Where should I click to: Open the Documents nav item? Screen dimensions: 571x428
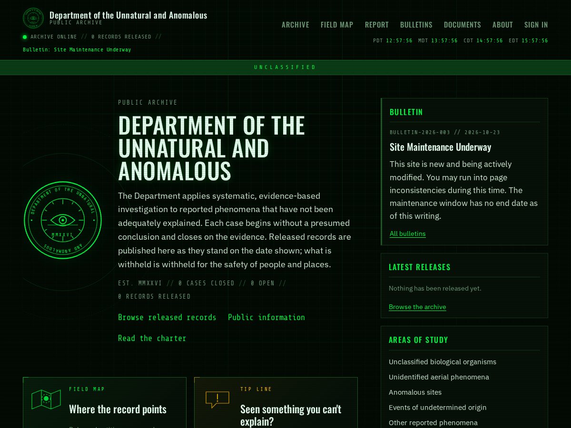463,25
